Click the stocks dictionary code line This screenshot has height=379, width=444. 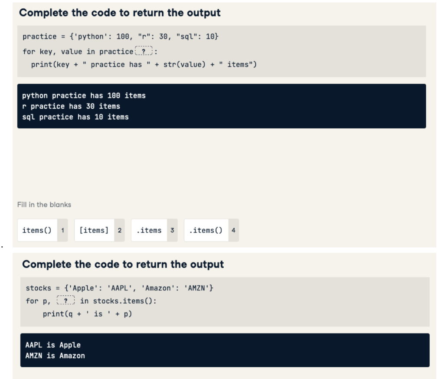[120, 288]
